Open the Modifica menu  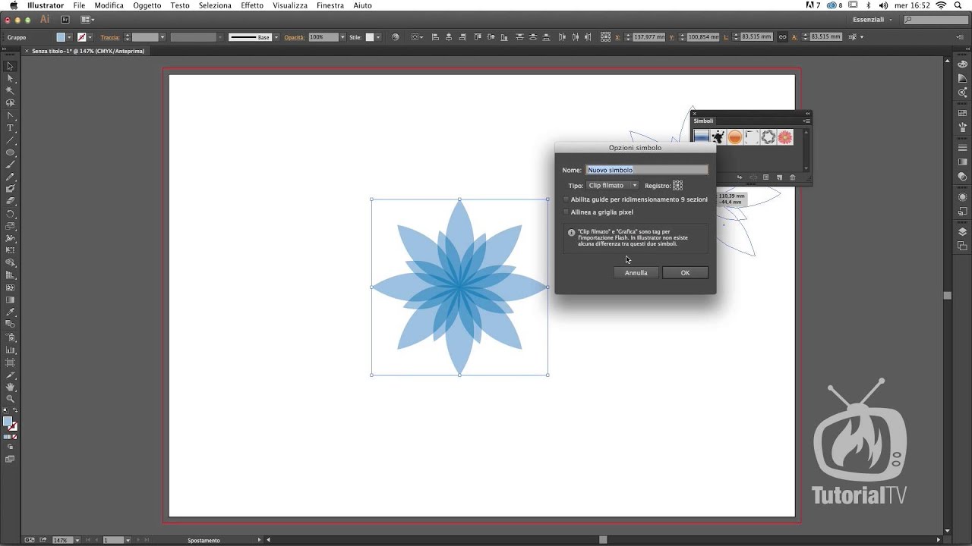109,5
